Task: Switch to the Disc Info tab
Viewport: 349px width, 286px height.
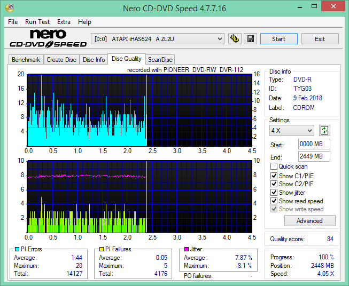Action: [94, 60]
